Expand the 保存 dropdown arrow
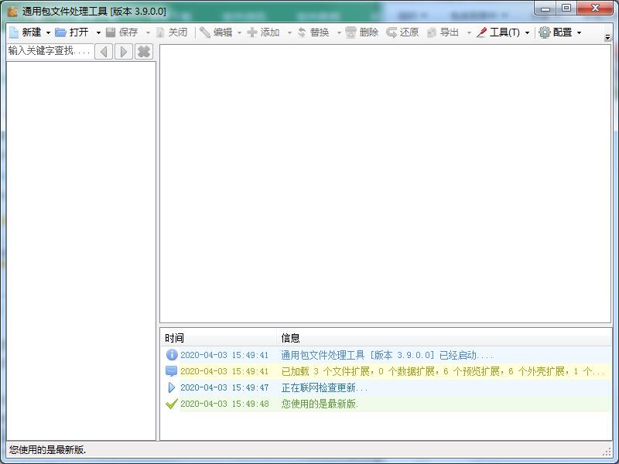Viewport: 619px width, 464px height. point(148,32)
